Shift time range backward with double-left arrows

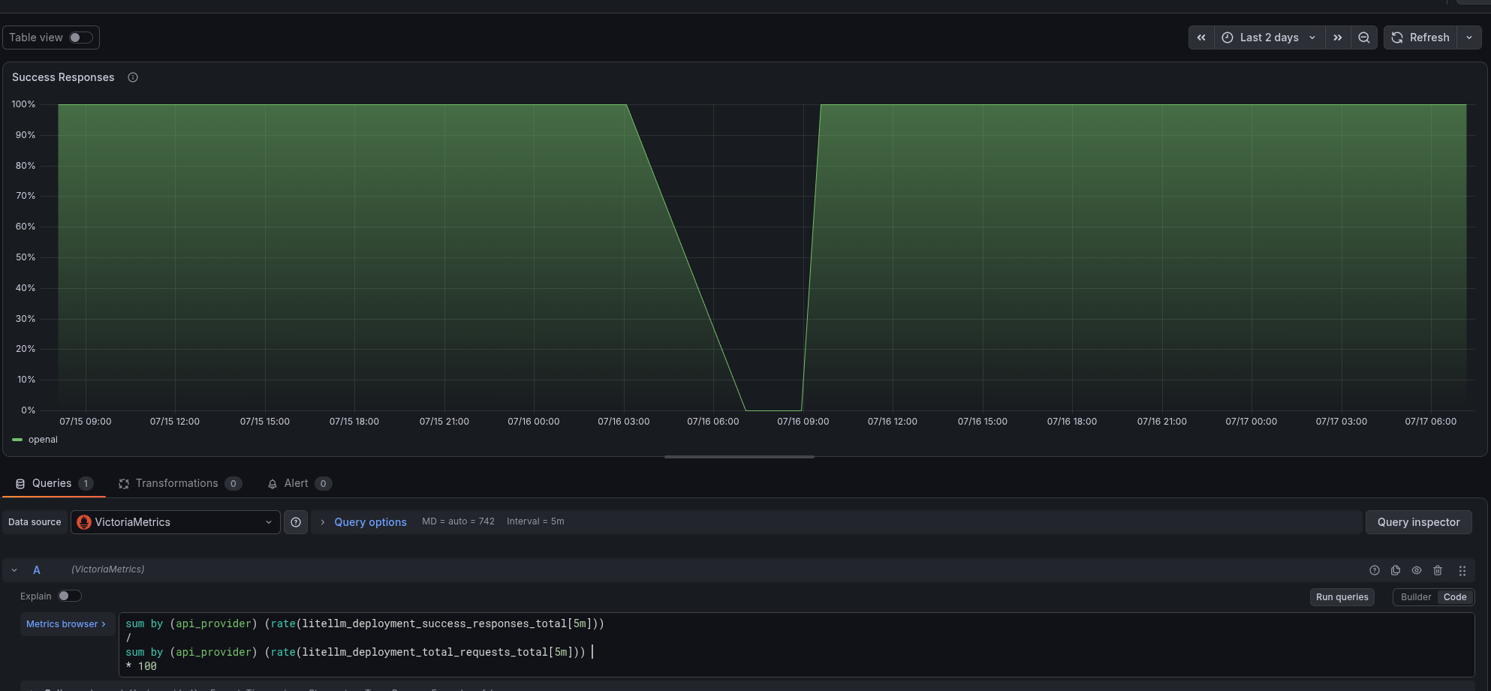click(1201, 38)
